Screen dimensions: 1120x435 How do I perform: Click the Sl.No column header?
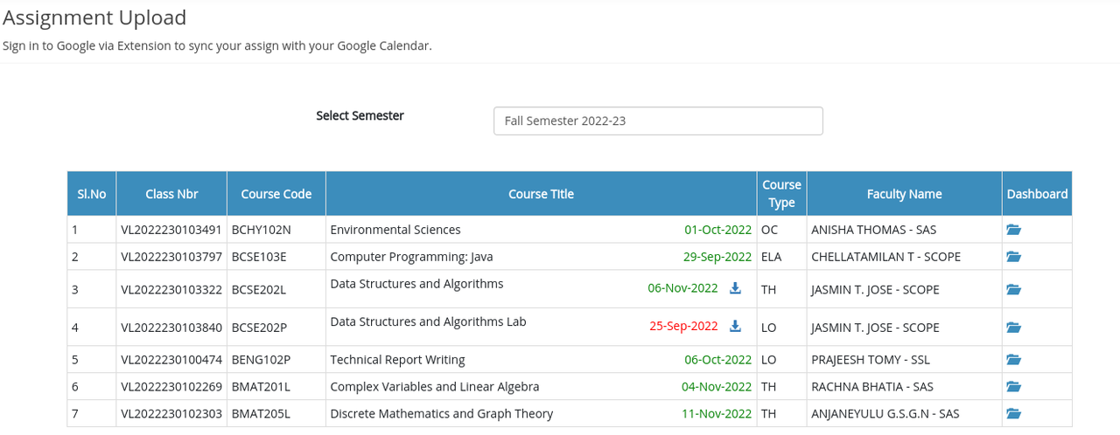91,194
